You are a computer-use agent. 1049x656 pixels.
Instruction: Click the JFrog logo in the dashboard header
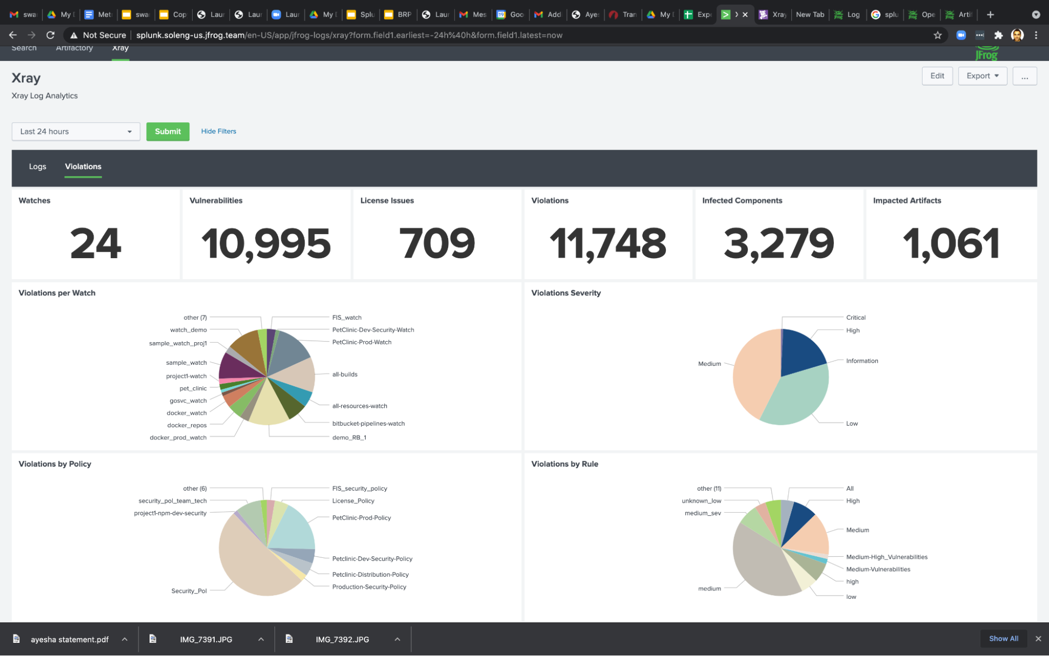986,52
